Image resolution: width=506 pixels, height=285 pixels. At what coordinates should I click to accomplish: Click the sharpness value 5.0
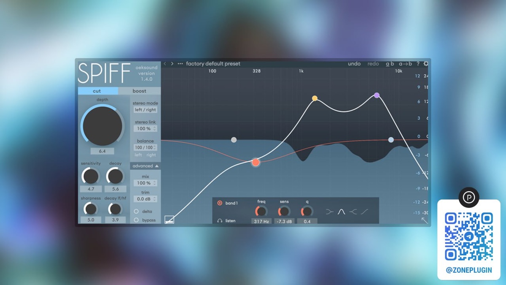91,220
